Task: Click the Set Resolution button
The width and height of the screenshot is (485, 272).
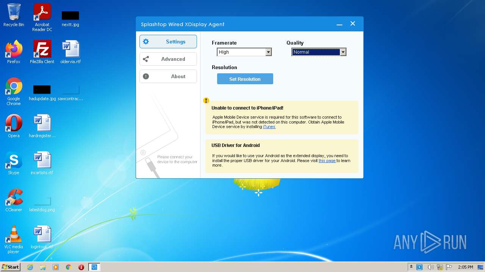Action: [x=245, y=79]
